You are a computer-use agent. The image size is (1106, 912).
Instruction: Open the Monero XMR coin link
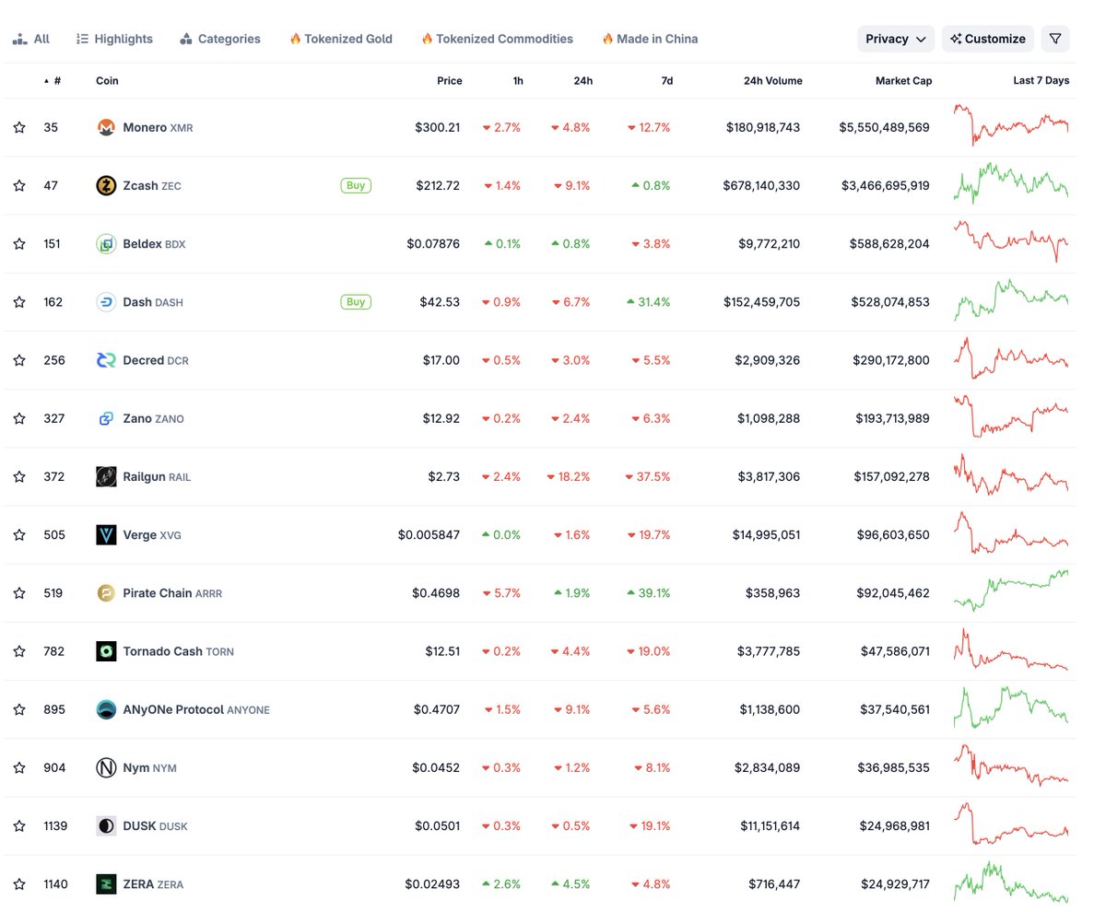pyautogui.click(x=158, y=127)
